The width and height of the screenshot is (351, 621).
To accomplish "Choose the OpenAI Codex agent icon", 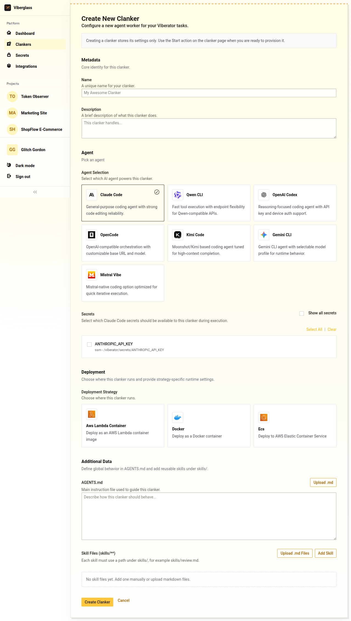I will (264, 195).
